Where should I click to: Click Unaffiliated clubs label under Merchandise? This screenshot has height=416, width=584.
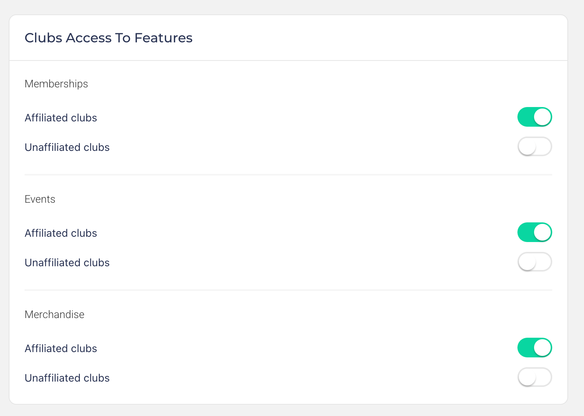[x=67, y=378]
